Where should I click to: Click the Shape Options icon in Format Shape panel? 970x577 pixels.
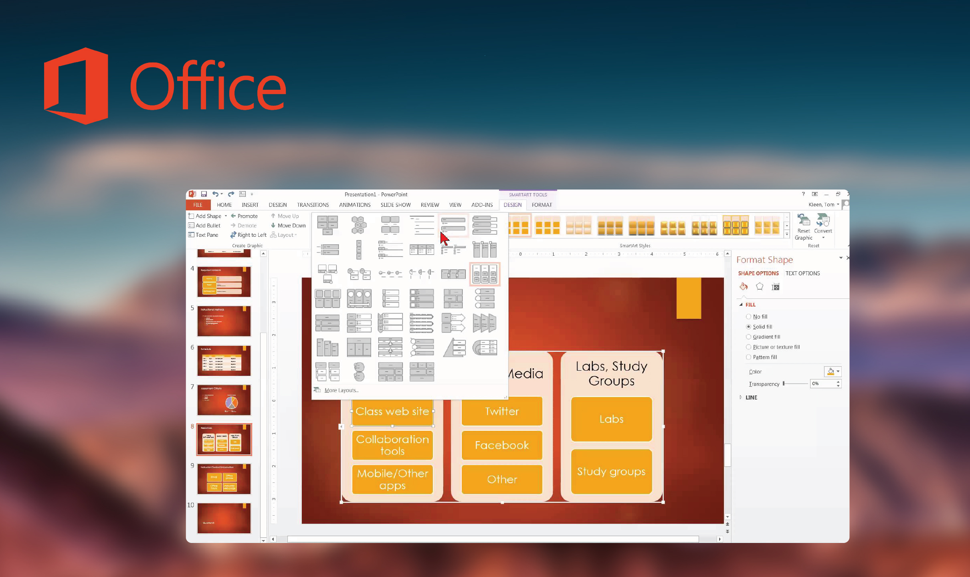coord(756,273)
